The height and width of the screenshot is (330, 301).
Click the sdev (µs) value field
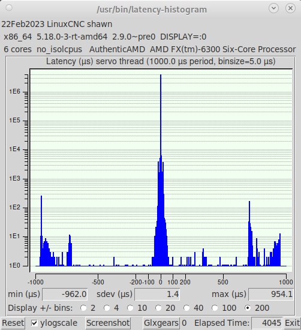tap(157, 294)
